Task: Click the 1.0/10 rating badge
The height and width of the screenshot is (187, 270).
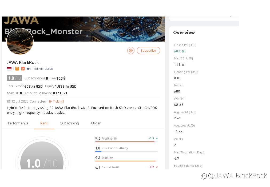Action: [14, 78]
